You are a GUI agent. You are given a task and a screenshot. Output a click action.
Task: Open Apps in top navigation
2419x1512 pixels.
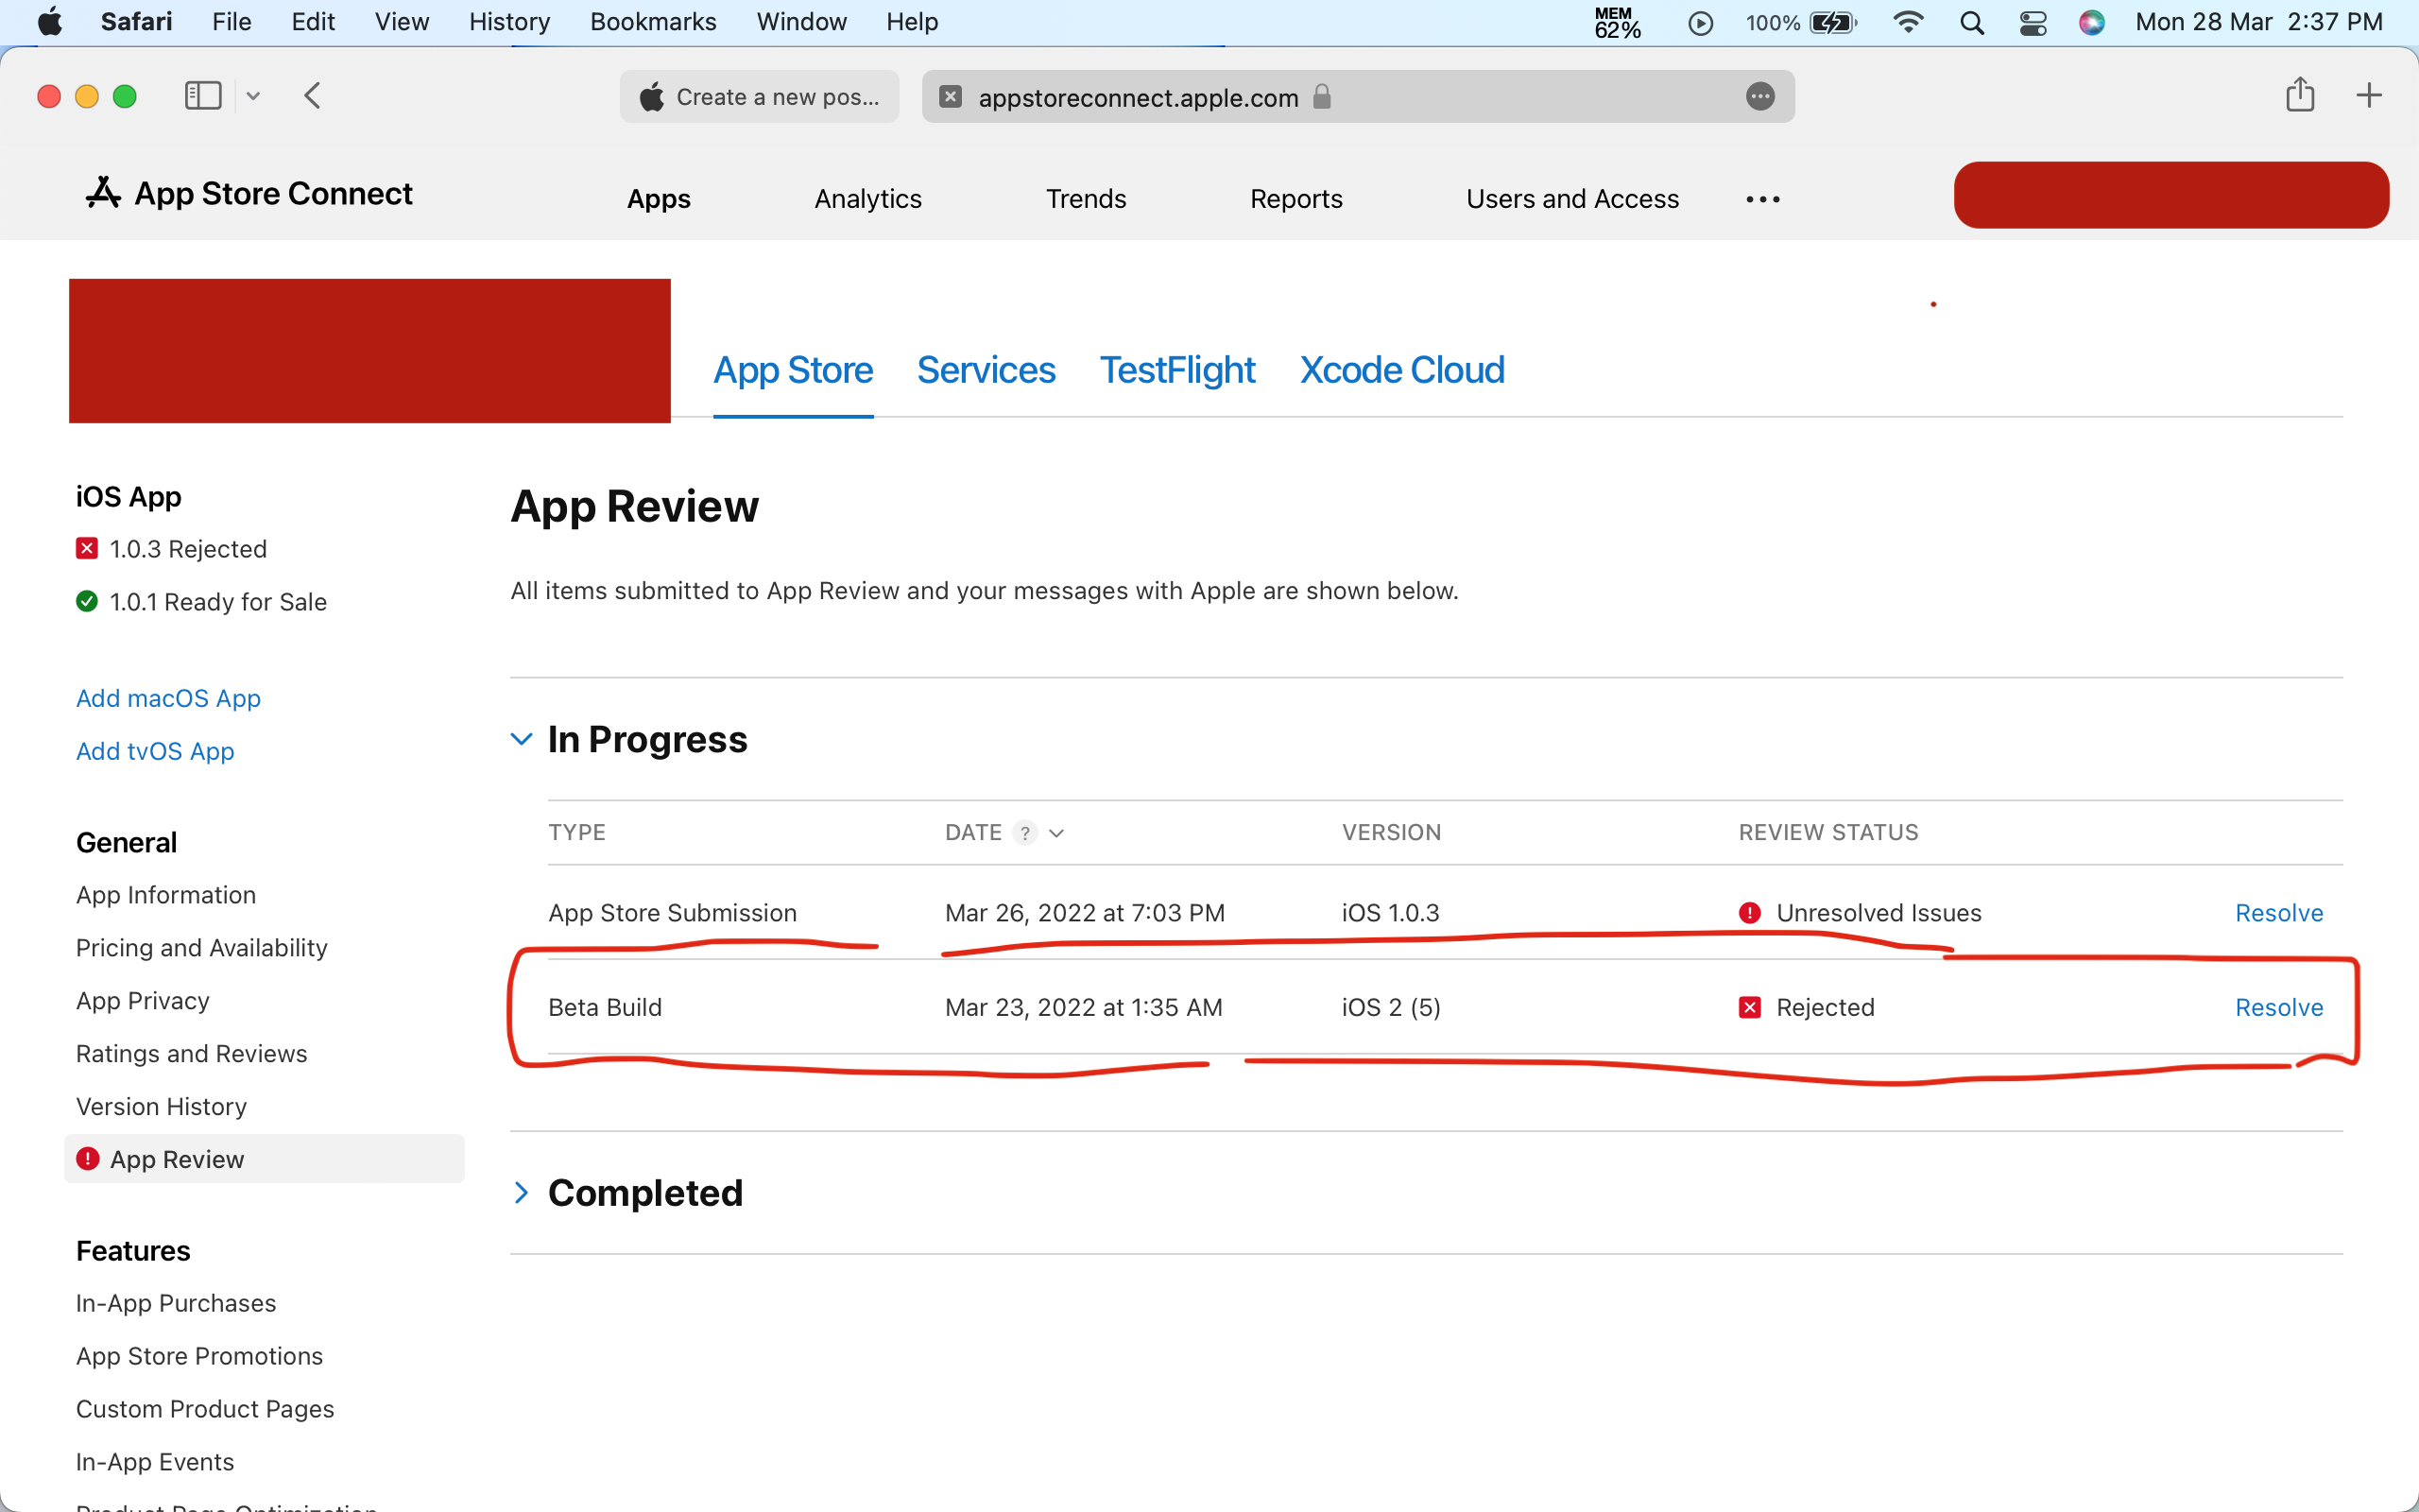click(x=659, y=199)
